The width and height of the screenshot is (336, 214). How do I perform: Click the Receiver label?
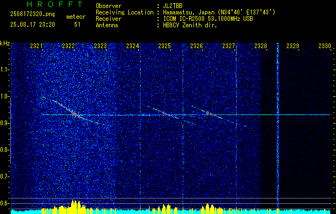[108, 19]
